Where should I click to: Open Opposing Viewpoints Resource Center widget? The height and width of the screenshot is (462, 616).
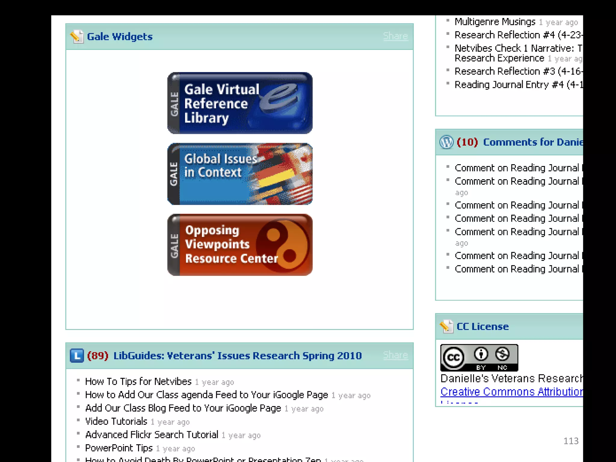click(x=240, y=245)
